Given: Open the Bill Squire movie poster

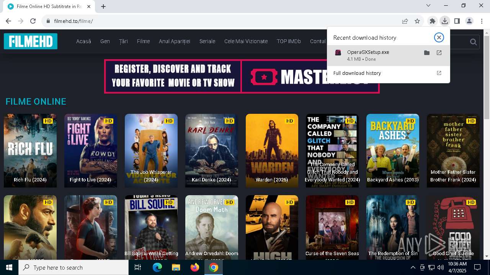Looking at the screenshot, I should 151,228.
